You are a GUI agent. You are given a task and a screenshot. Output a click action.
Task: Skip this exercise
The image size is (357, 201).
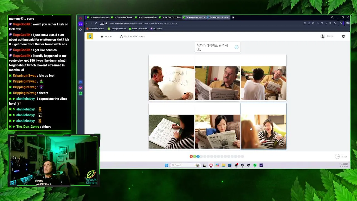pos(344,157)
